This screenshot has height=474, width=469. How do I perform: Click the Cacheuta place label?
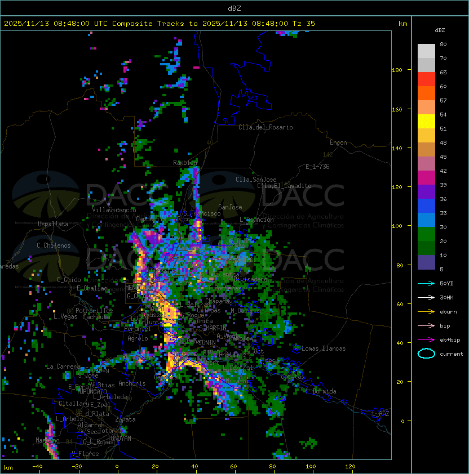[96, 317]
